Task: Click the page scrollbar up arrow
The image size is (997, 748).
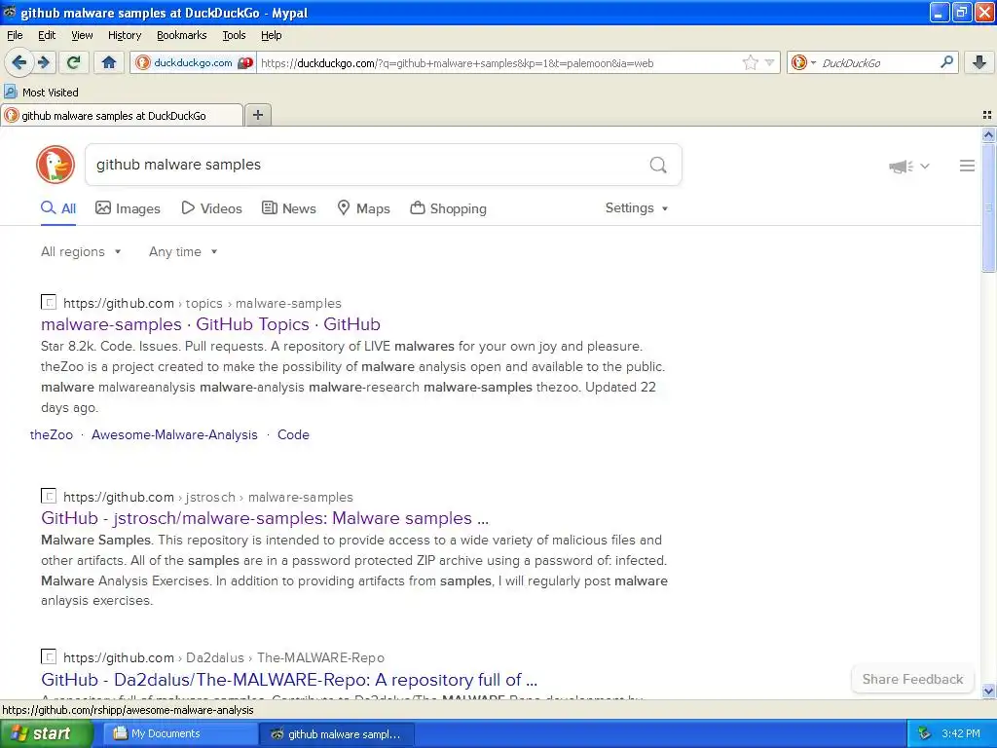Action: point(988,134)
